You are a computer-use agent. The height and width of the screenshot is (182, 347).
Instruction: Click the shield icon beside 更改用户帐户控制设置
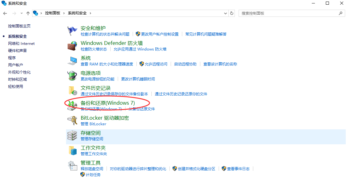point(138,34)
